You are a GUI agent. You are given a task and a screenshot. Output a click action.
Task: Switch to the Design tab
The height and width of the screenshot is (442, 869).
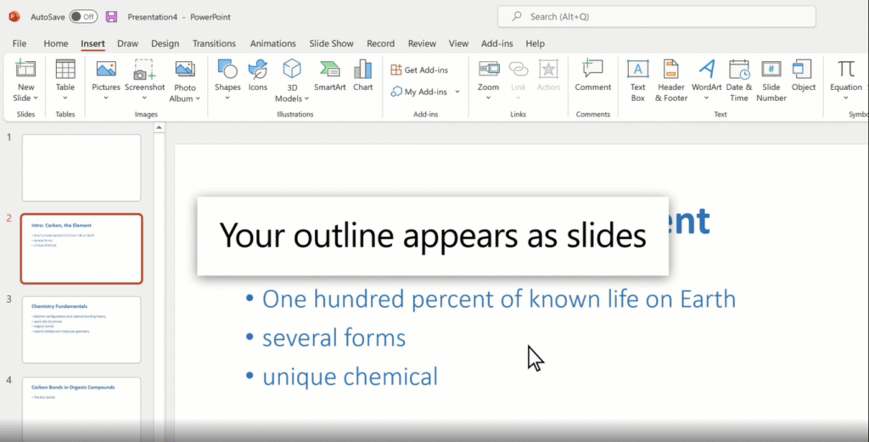(x=165, y=43)
